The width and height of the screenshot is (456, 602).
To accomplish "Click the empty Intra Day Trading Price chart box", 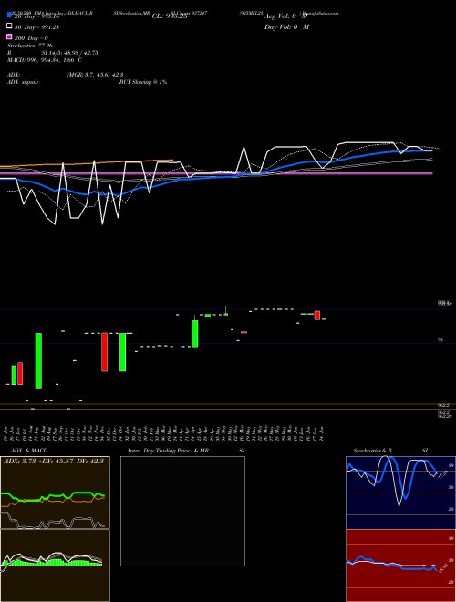I will (182, 511).
